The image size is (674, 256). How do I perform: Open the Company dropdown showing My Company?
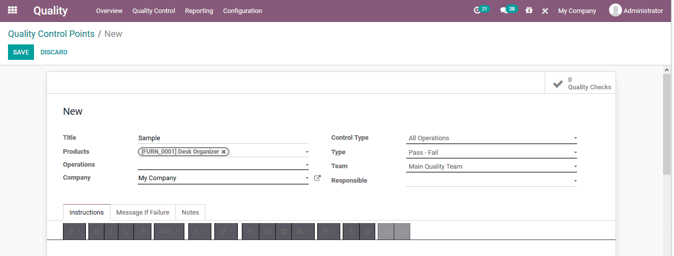(x=223, y=178)
